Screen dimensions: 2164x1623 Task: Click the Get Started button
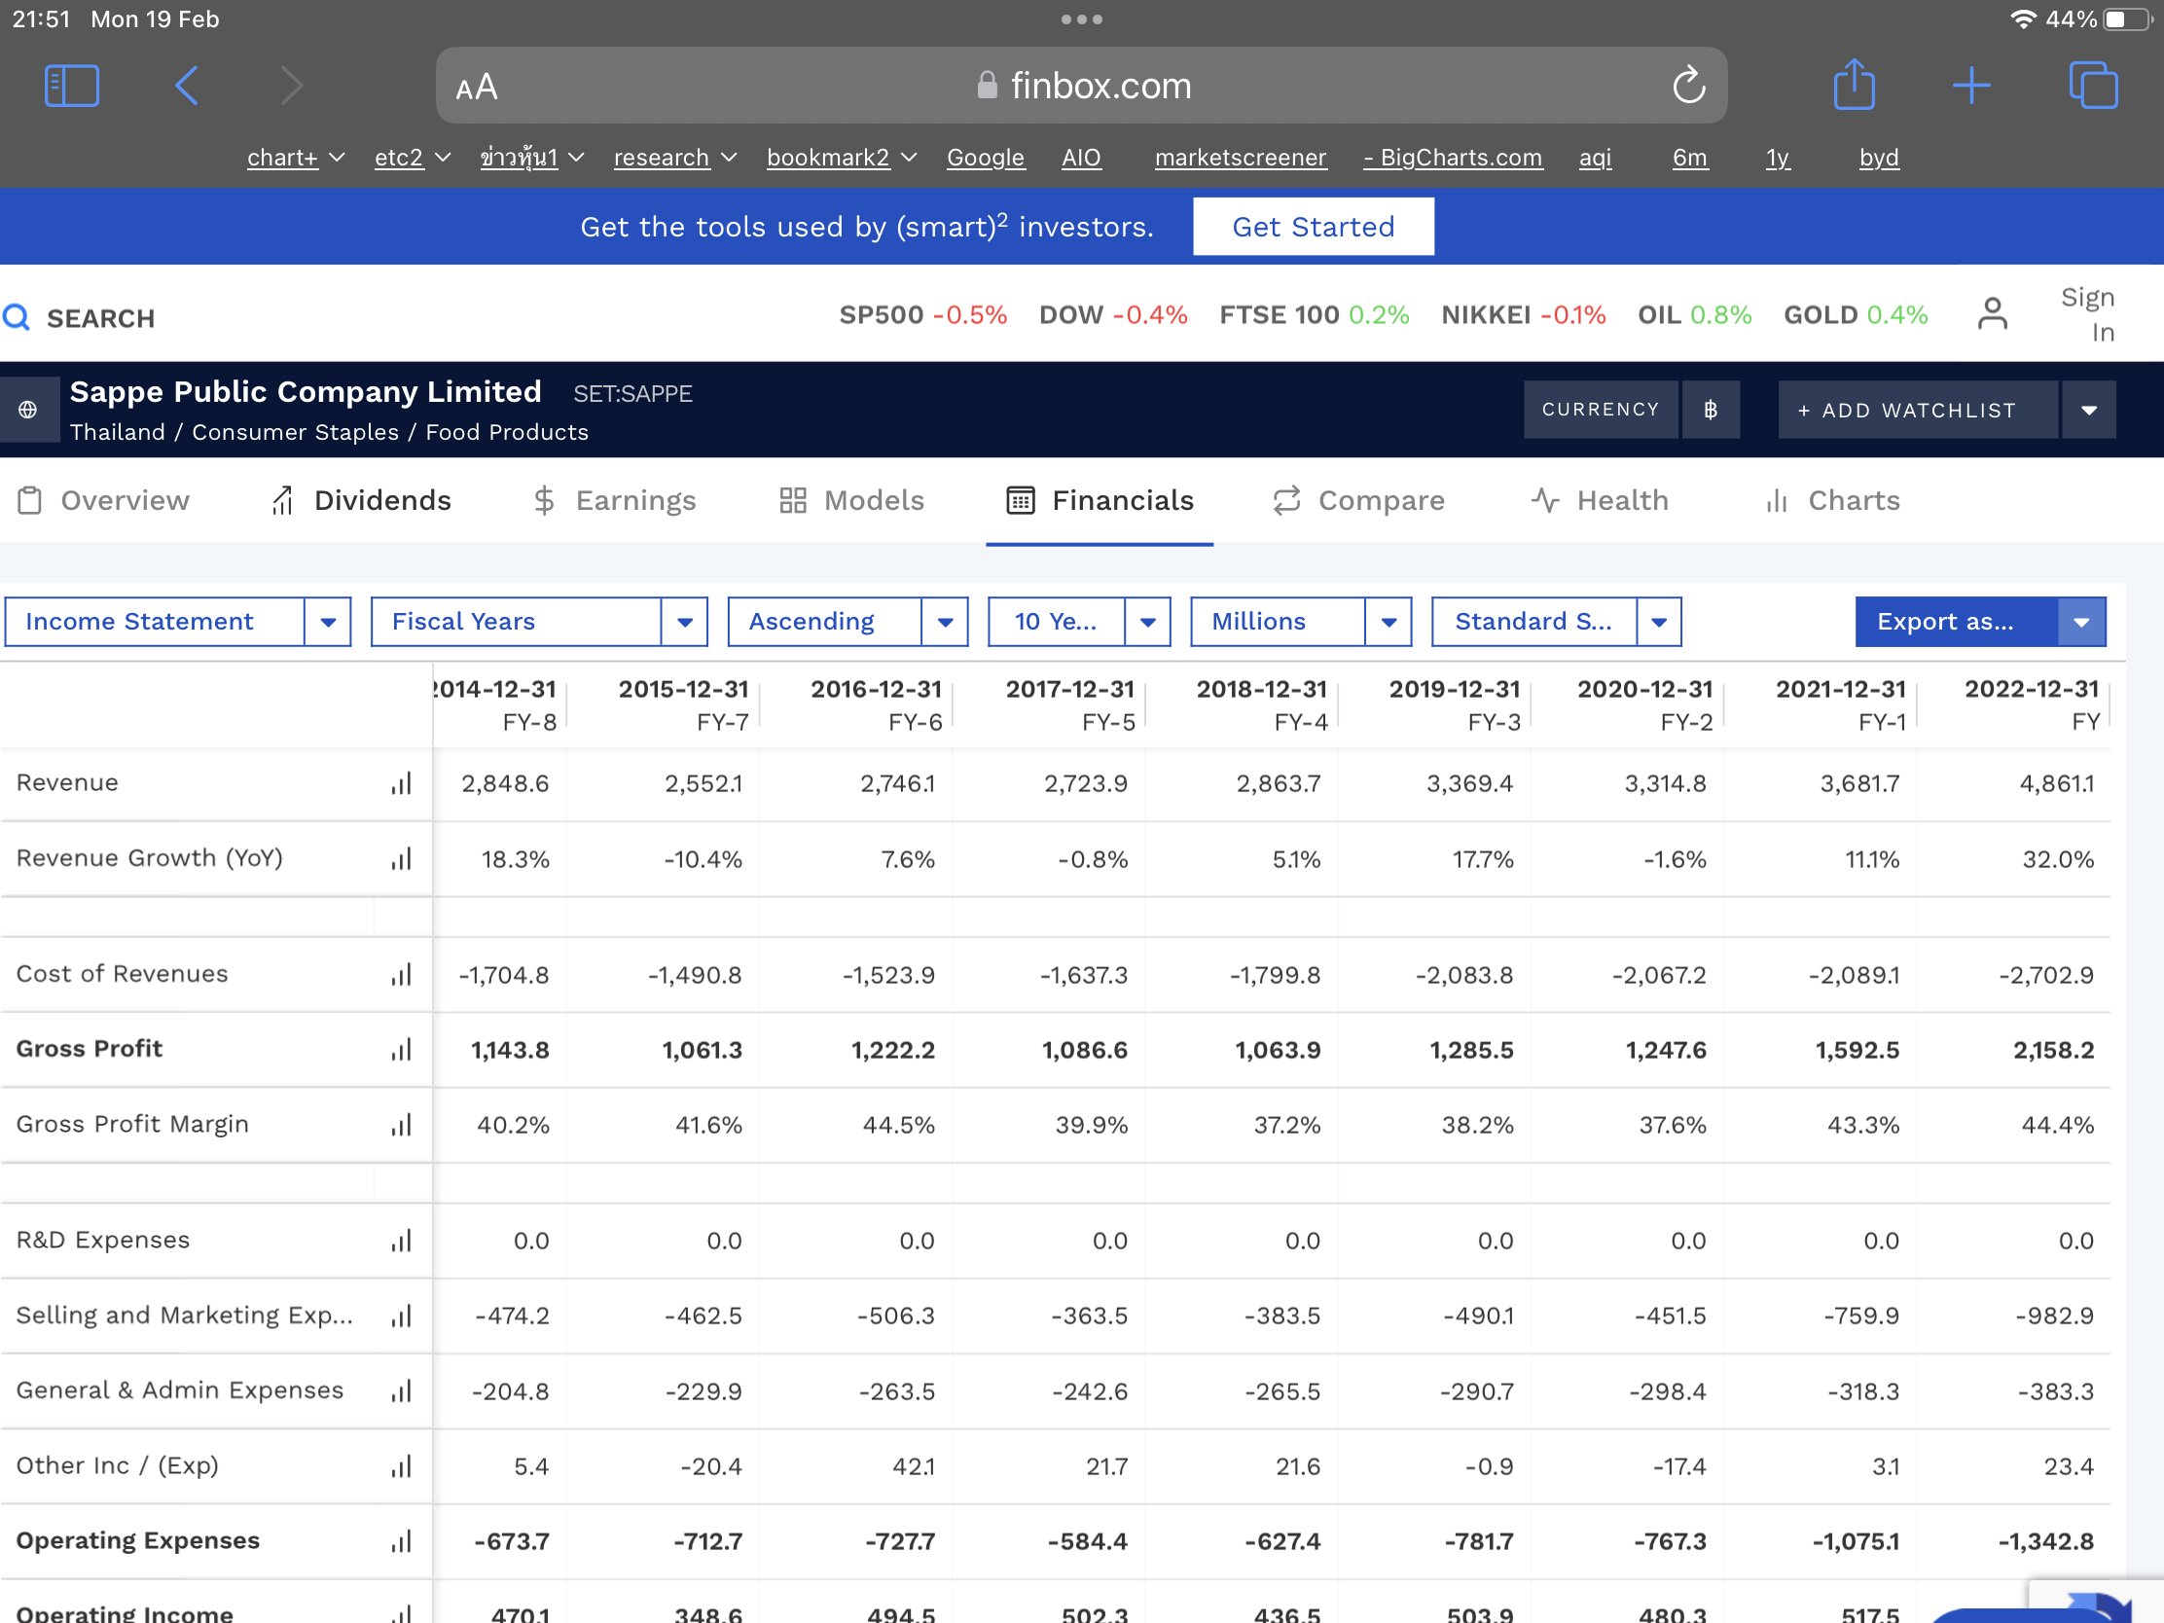(1313, 227)
